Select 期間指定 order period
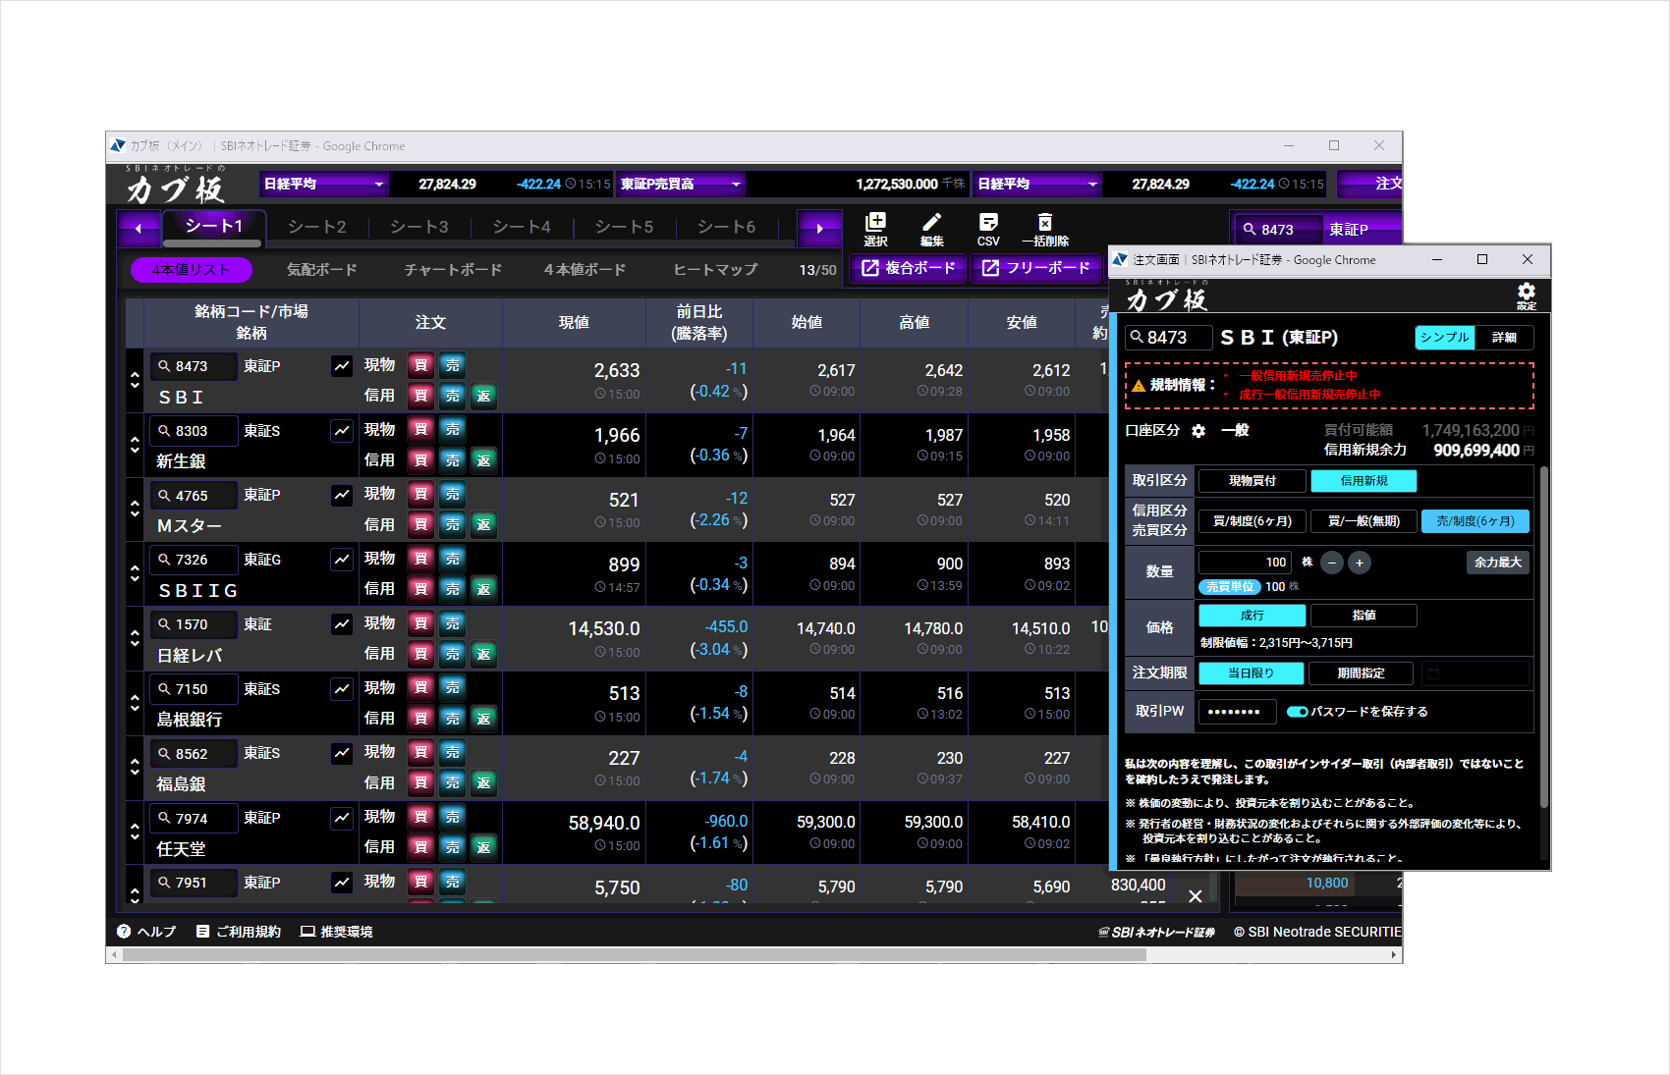Image resolution: width=1670 pixels, height=1075 pixels. 1362,673
